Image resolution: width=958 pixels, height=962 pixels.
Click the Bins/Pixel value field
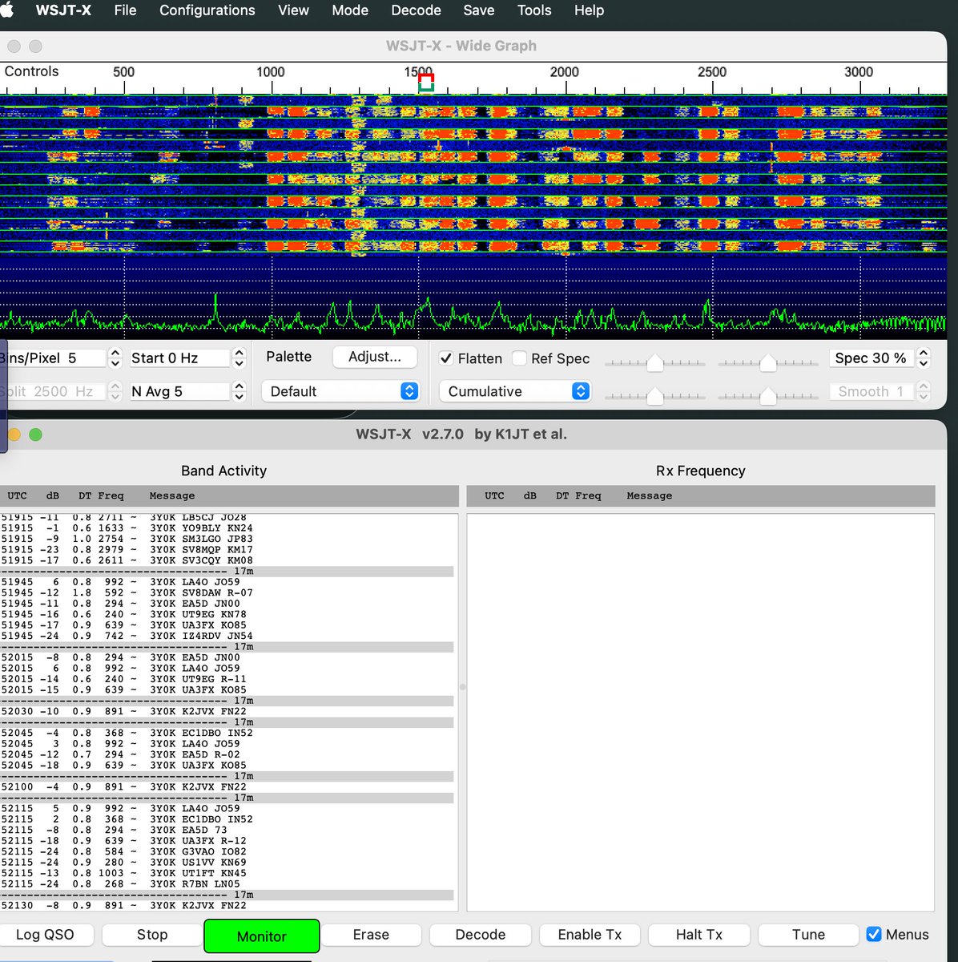tap(53, 358)
